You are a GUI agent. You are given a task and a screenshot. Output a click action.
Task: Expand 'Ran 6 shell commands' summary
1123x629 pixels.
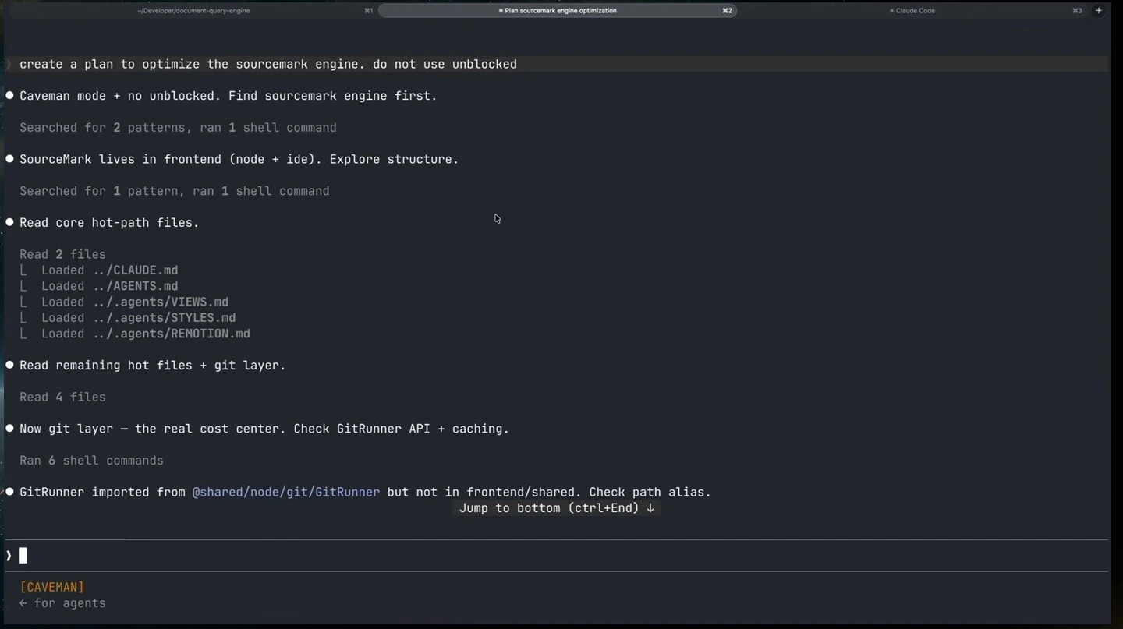(91, 461)
